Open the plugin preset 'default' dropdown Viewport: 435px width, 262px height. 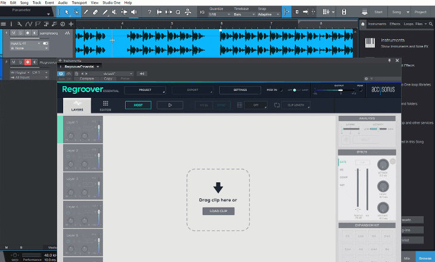click(111, 74)
